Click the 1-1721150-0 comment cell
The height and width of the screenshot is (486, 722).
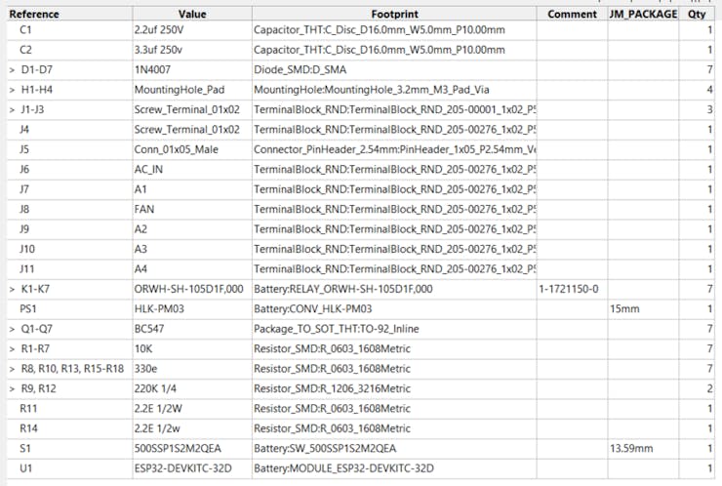(569, 289)
